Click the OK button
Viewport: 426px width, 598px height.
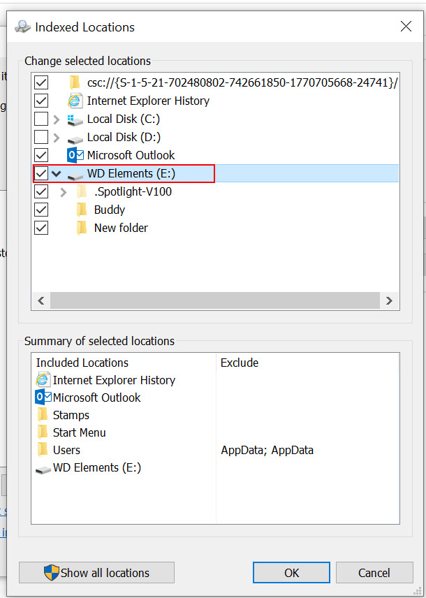[x=291, y=573]
